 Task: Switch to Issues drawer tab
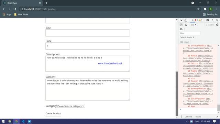tap(198, 117)
